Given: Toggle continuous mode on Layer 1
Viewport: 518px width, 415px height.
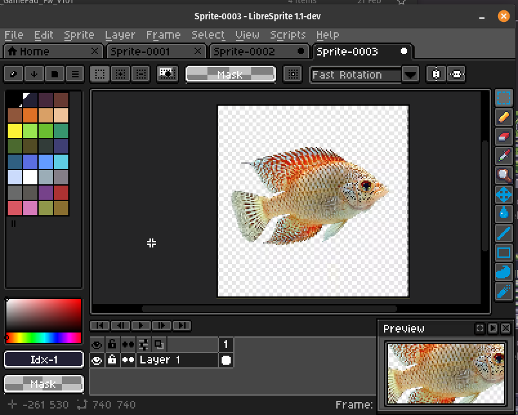Looking at the screenshot, I should coord(128,360).
